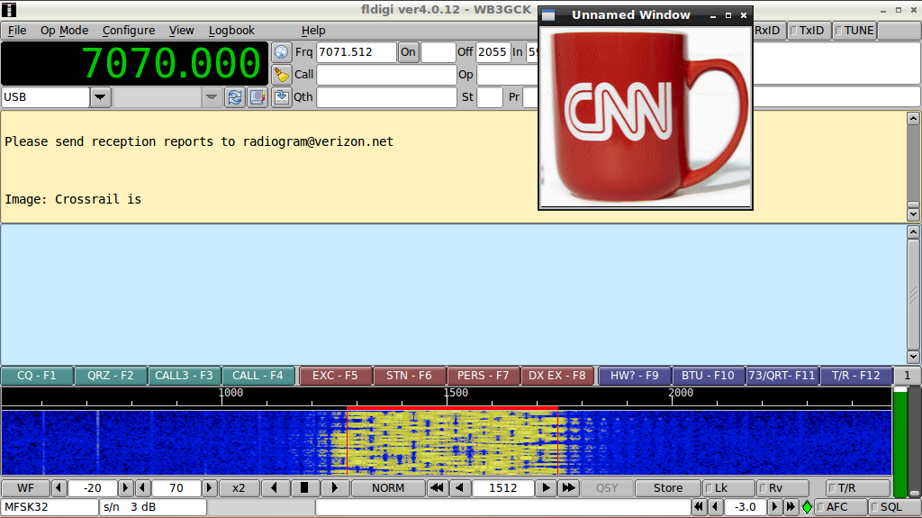This screenshot has width=922, height=518.
Task: Toggle the RxID button
Action: [x=769, y=31]
